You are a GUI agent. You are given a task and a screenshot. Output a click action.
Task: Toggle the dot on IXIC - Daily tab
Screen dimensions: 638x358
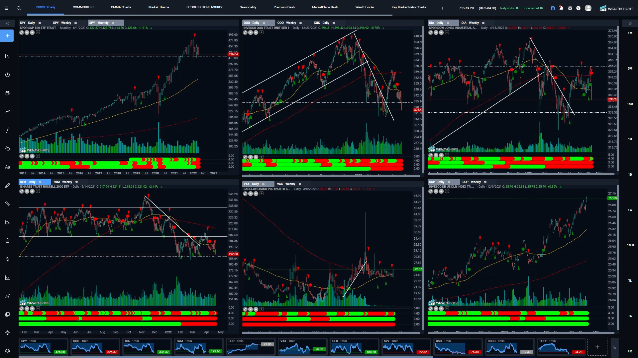pyautogui.click(x=334, y=23)
